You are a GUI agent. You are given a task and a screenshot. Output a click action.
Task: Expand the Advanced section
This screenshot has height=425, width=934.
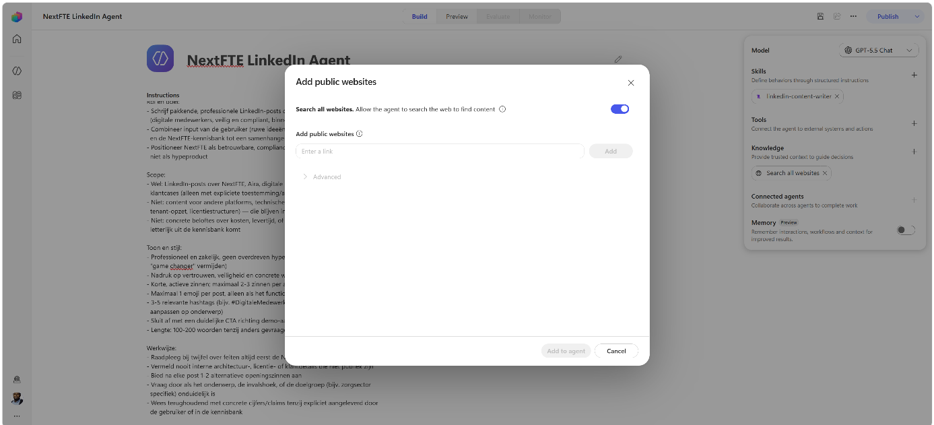322,177
